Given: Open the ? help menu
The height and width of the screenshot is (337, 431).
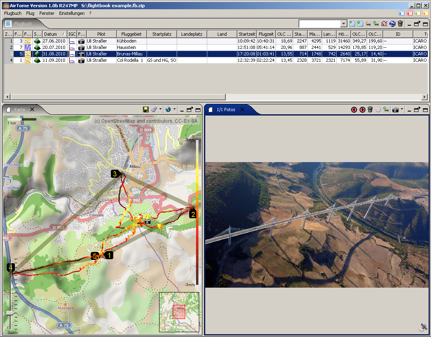Looking at the screenshot, I should [90, 13].
